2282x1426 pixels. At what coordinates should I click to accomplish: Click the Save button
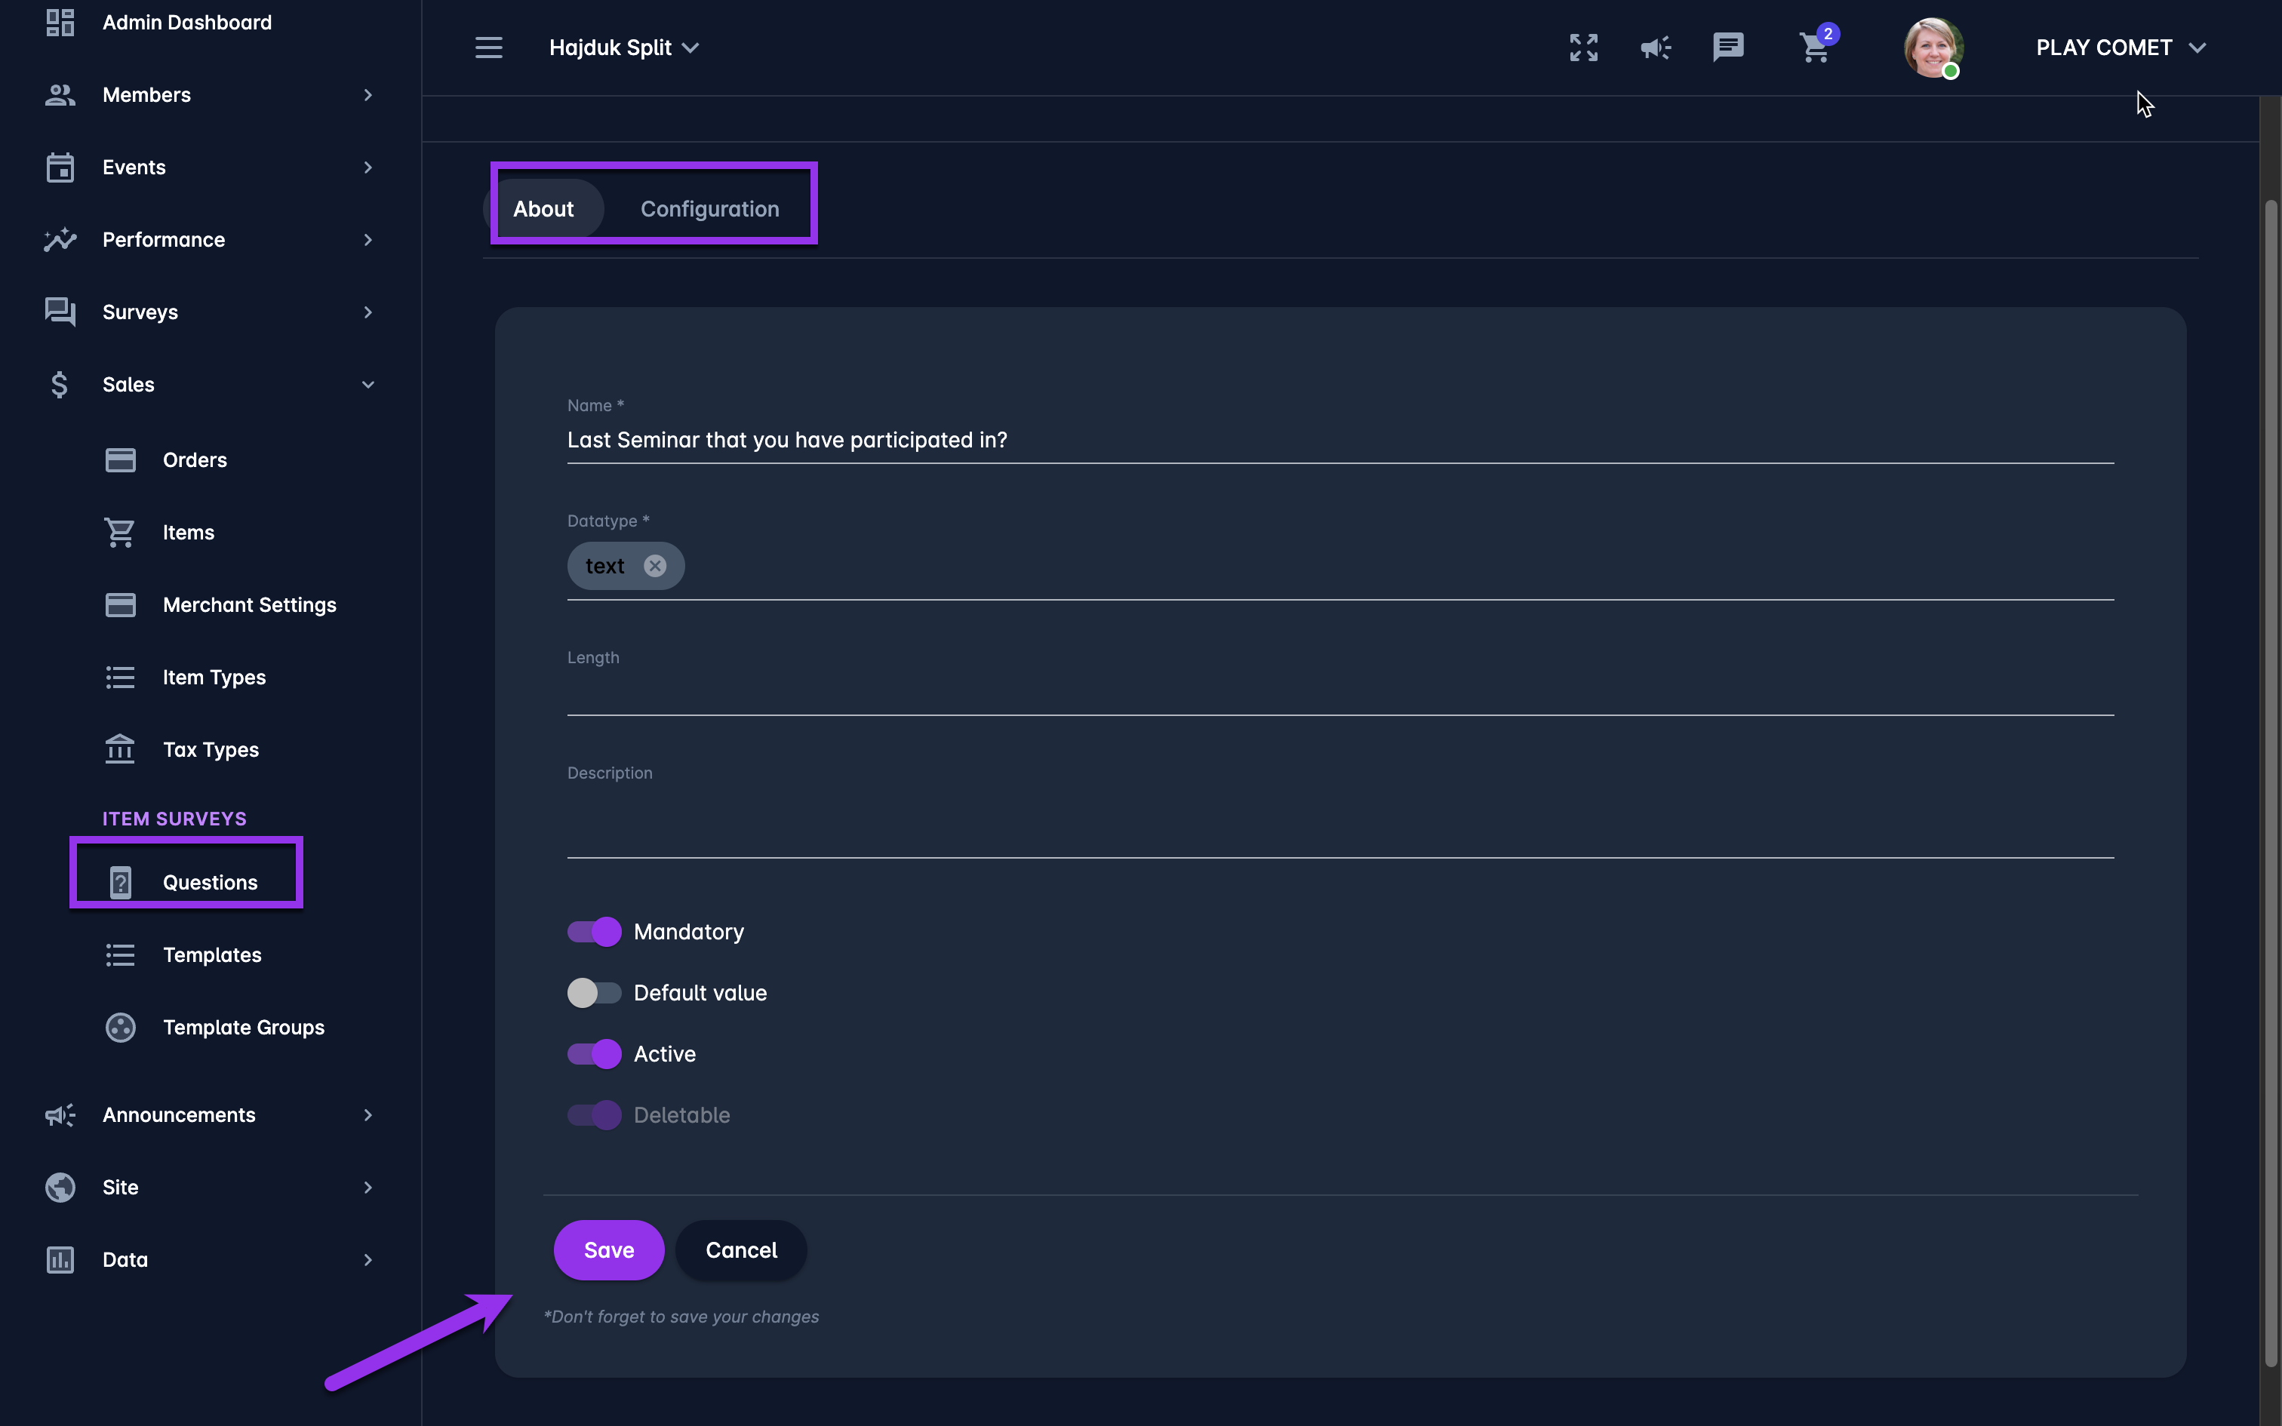(x=608, y=1249)
